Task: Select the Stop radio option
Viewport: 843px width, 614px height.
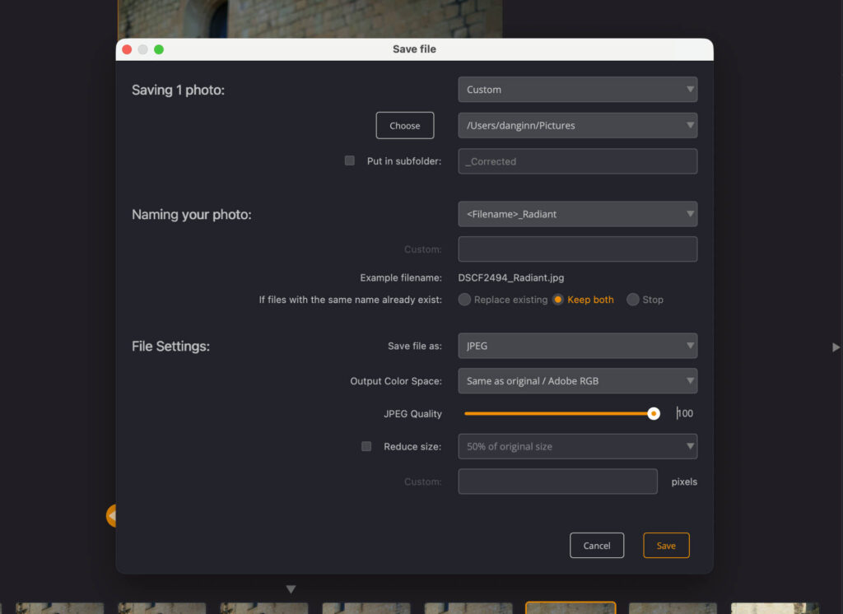Action: [633, 300]
